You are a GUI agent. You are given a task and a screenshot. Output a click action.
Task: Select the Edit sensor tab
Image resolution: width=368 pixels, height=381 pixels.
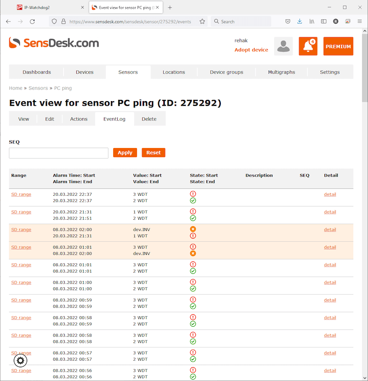point(50,119)
